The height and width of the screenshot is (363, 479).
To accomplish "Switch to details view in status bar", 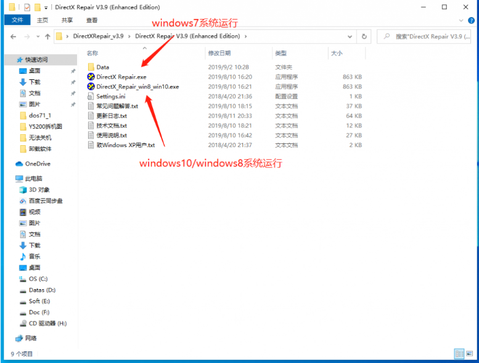I will tap(459, 354).
